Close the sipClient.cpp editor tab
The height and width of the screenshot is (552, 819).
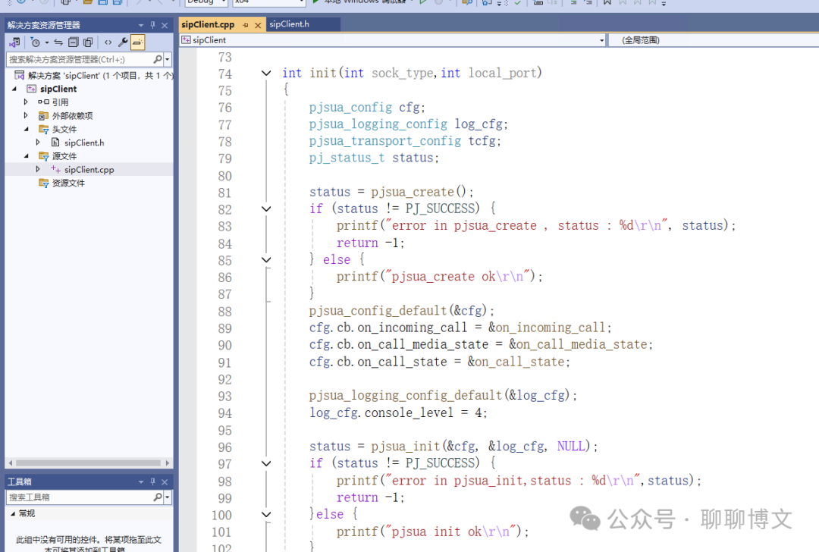click(258, 25)
